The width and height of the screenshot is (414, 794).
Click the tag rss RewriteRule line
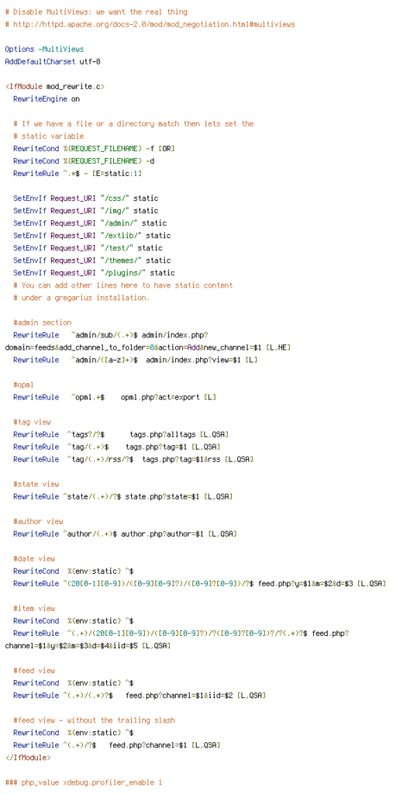133,459
